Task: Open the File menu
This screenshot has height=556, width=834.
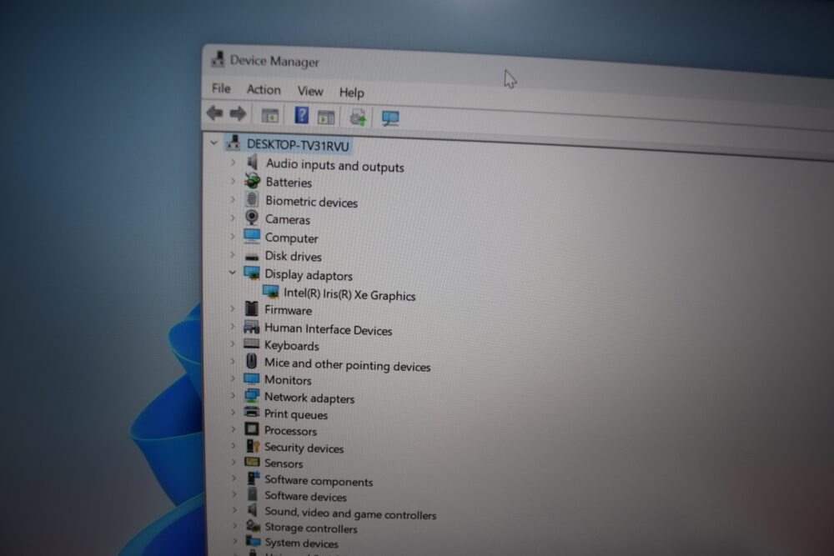Action: click(221, 88)
